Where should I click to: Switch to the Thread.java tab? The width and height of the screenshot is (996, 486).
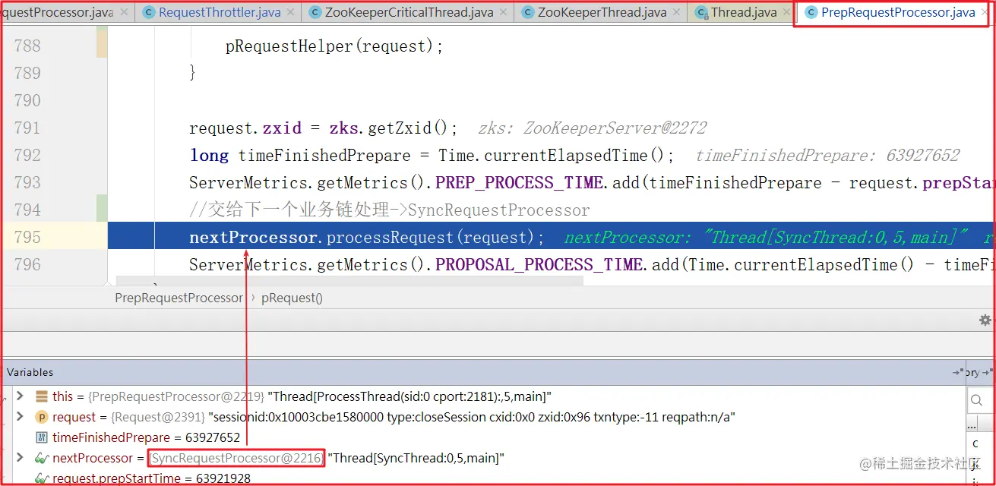tap(744, 12)
